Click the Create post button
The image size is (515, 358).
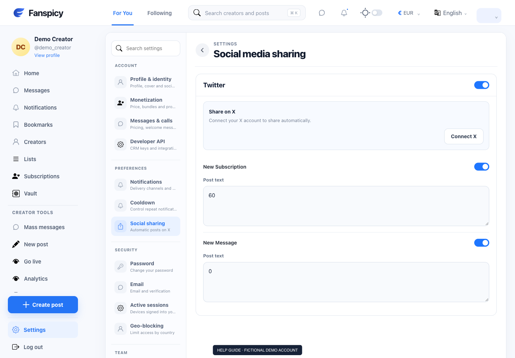click(x=43, y=305)
